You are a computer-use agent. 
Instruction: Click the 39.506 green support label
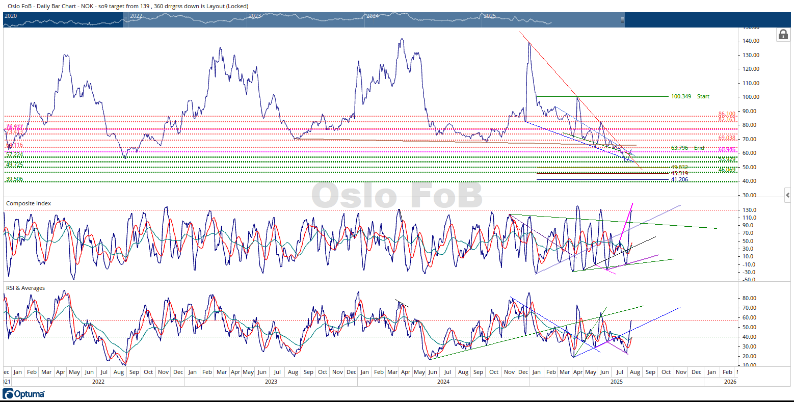pos(14,179)
